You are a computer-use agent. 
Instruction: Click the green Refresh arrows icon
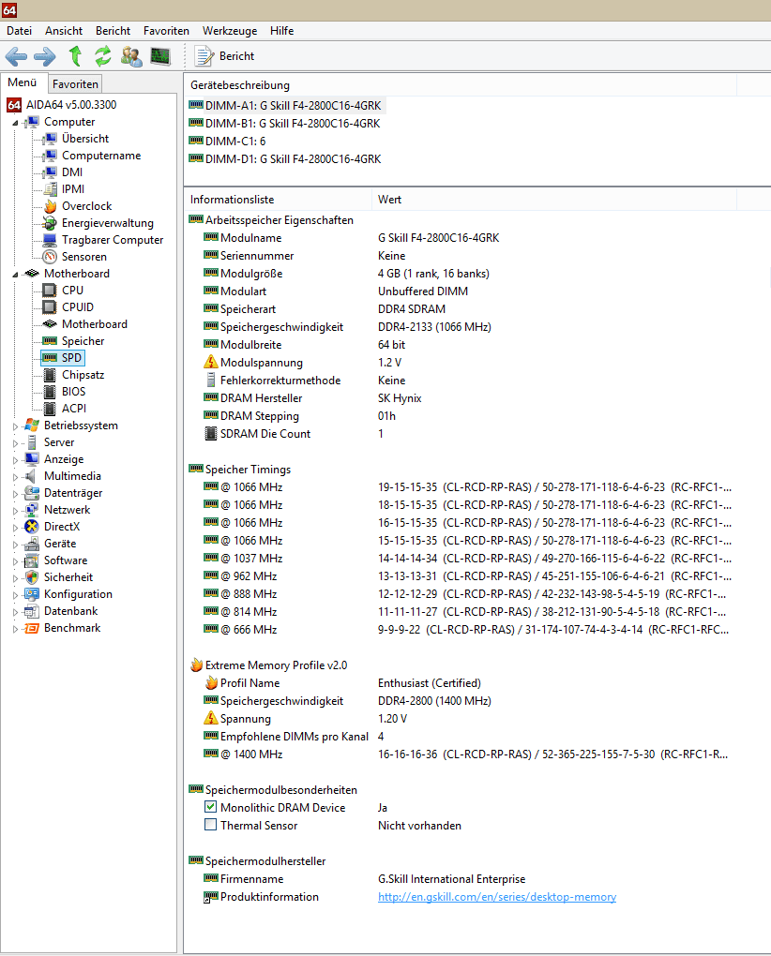(103, 56)
